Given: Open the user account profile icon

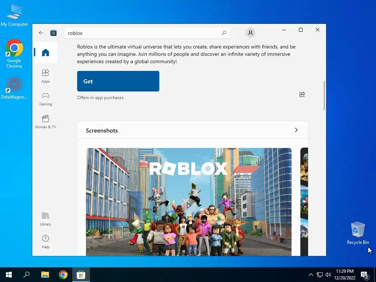Looking at the screenshot, I should 250,33.
